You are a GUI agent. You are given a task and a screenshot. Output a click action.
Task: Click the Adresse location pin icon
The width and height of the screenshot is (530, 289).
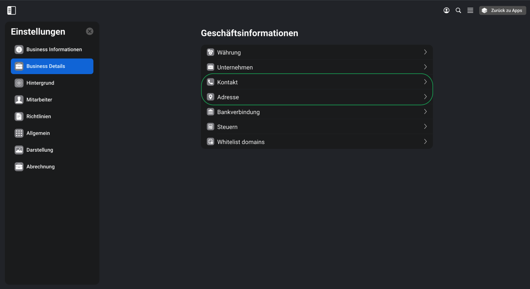(x=211, y=97)
